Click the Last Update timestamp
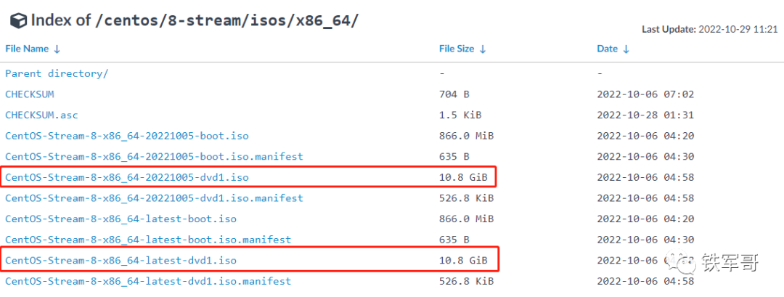This screenshot has height=297, width=784. 738,30
